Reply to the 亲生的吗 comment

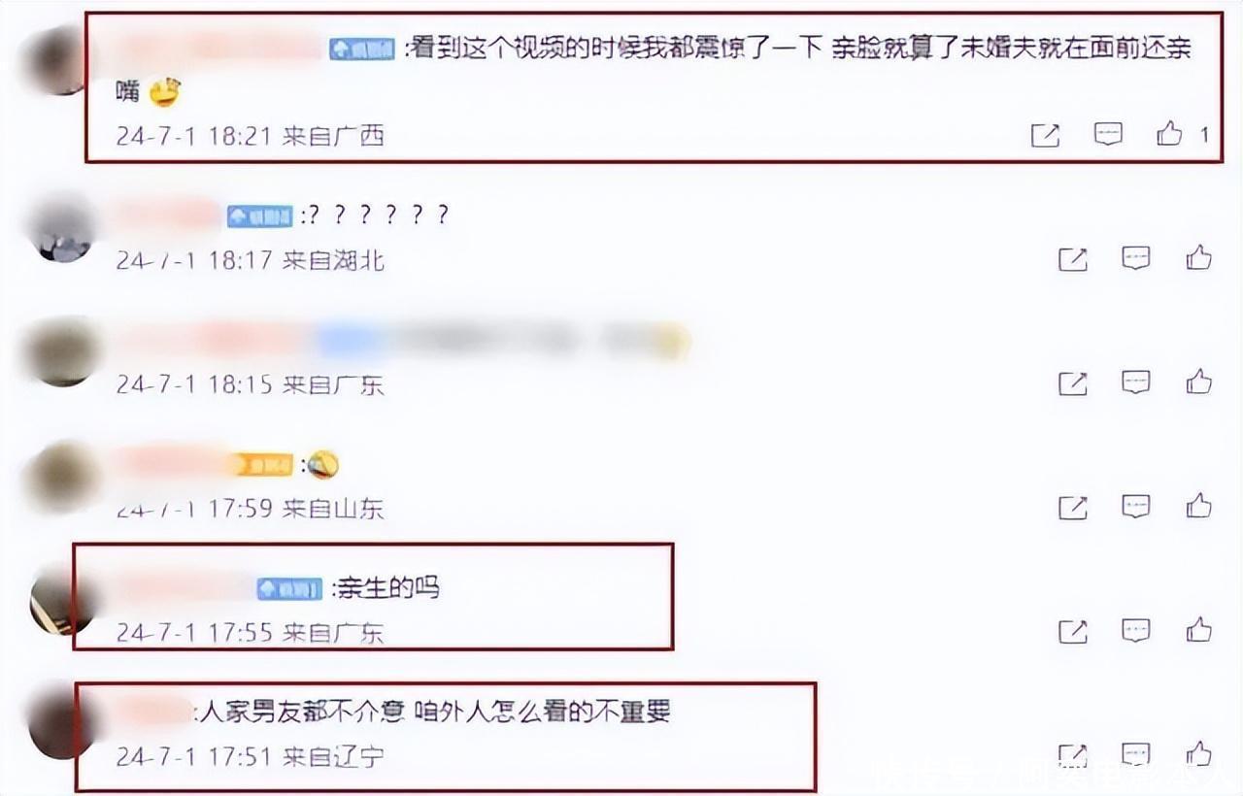[x=1136, y=630]
